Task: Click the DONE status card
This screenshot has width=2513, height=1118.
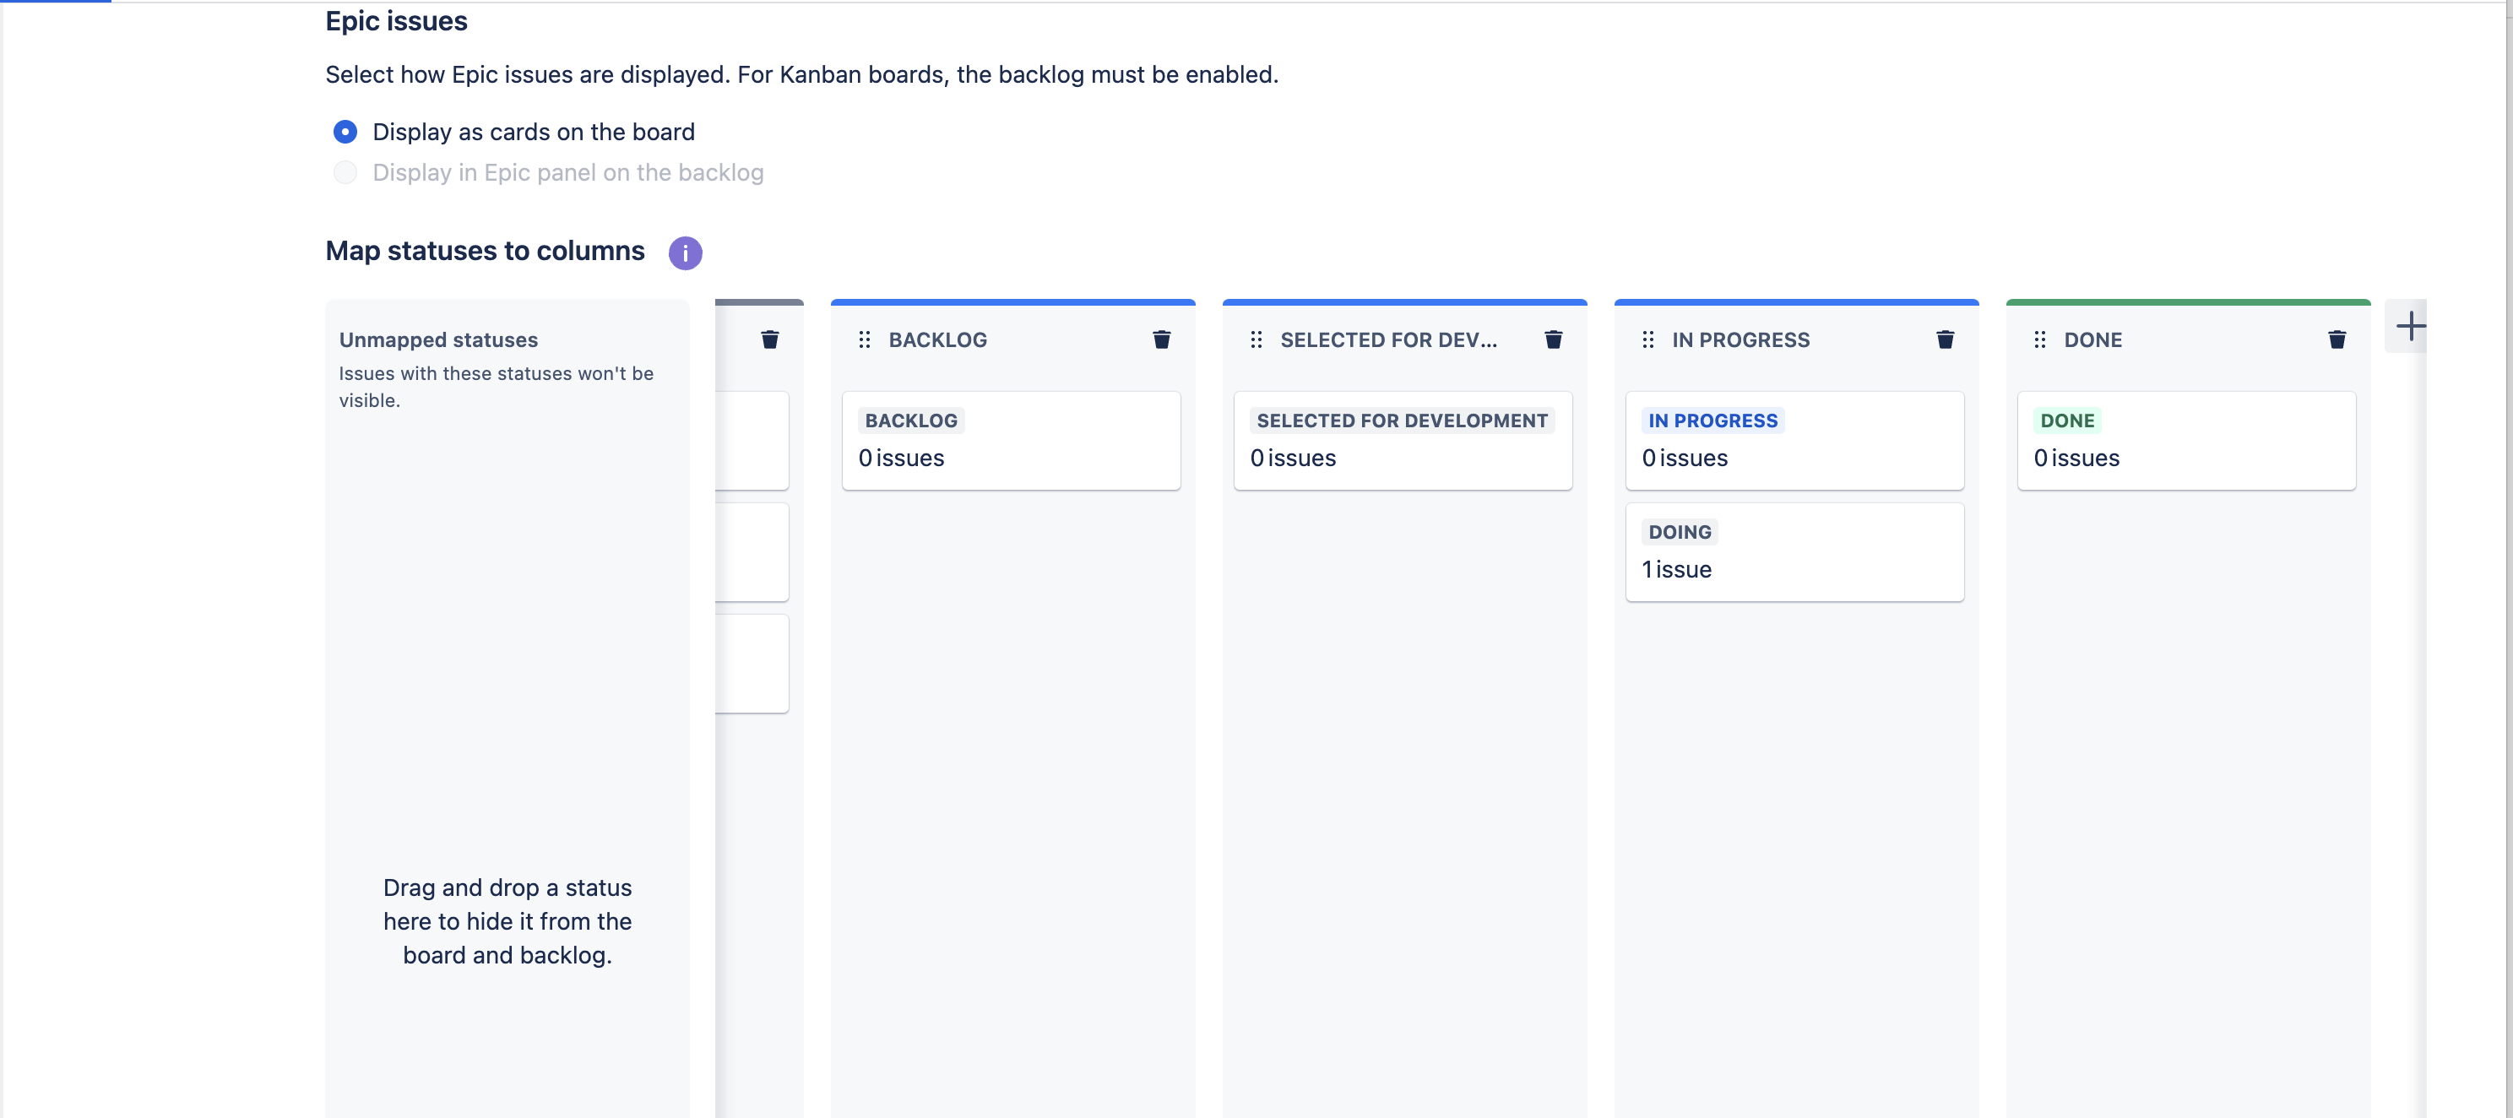Action: point(2185,440)
